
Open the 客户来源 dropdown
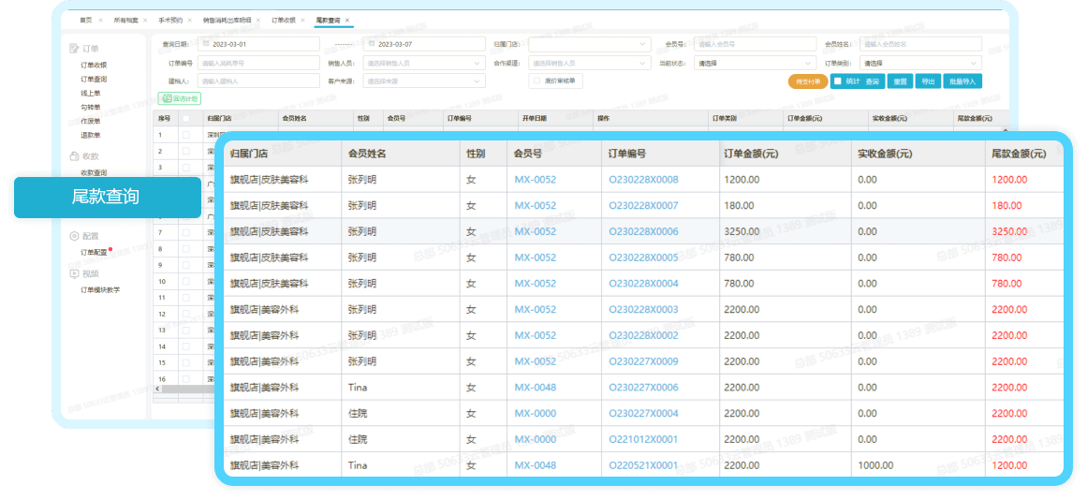point(423,81)
